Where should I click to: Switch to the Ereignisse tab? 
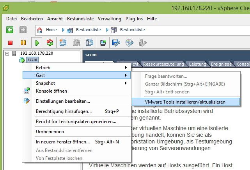(221, 64)
